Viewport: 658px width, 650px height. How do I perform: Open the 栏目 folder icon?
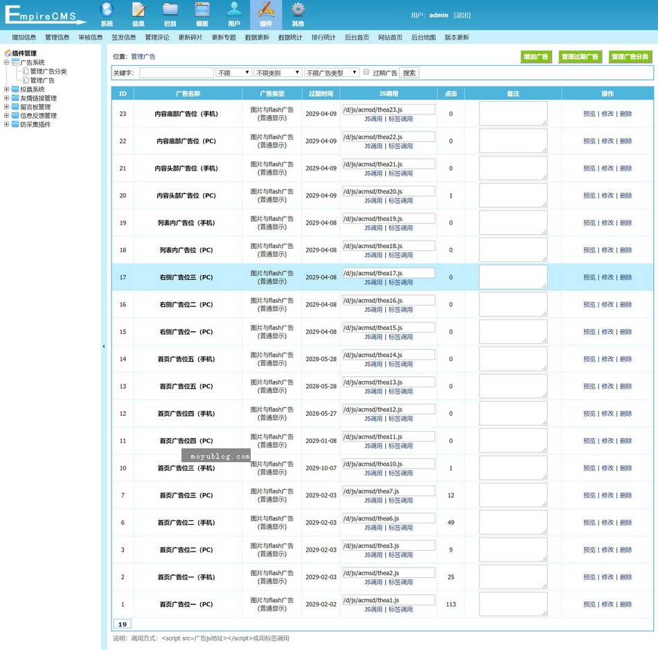[170, 10]
